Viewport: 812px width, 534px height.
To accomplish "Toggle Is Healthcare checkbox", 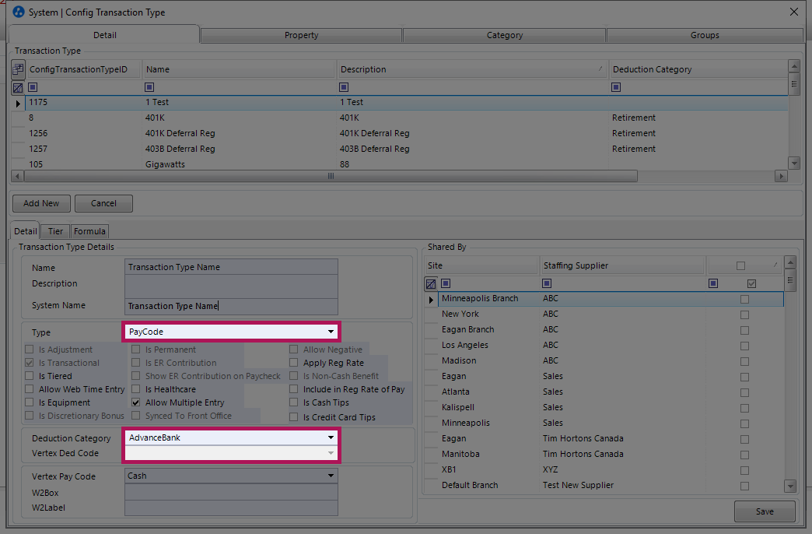I will pyautogui.click(x=135, y=389).
